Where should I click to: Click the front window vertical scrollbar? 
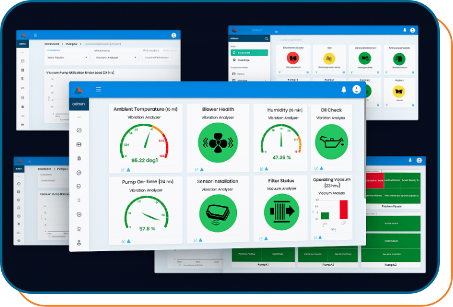click(365, 149)
